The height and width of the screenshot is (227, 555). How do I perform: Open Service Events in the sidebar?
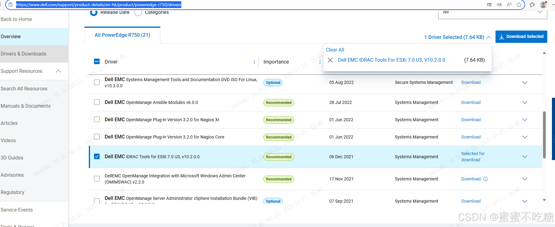17,210
